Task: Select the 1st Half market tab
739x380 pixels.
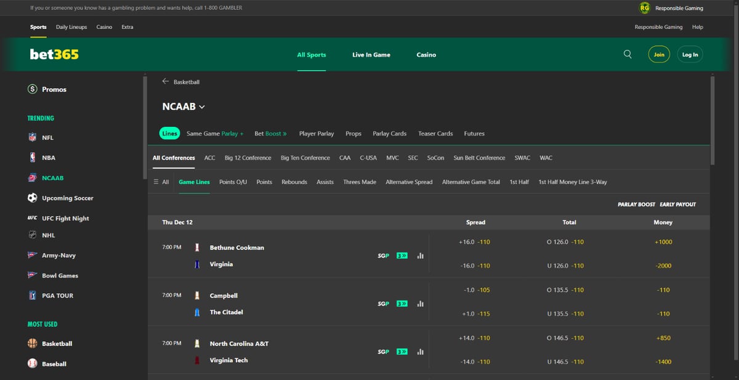Action: click(519, 182)
